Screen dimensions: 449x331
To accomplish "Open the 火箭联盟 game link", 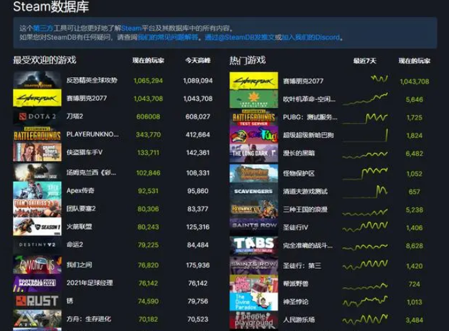I will tap(79, 227).
